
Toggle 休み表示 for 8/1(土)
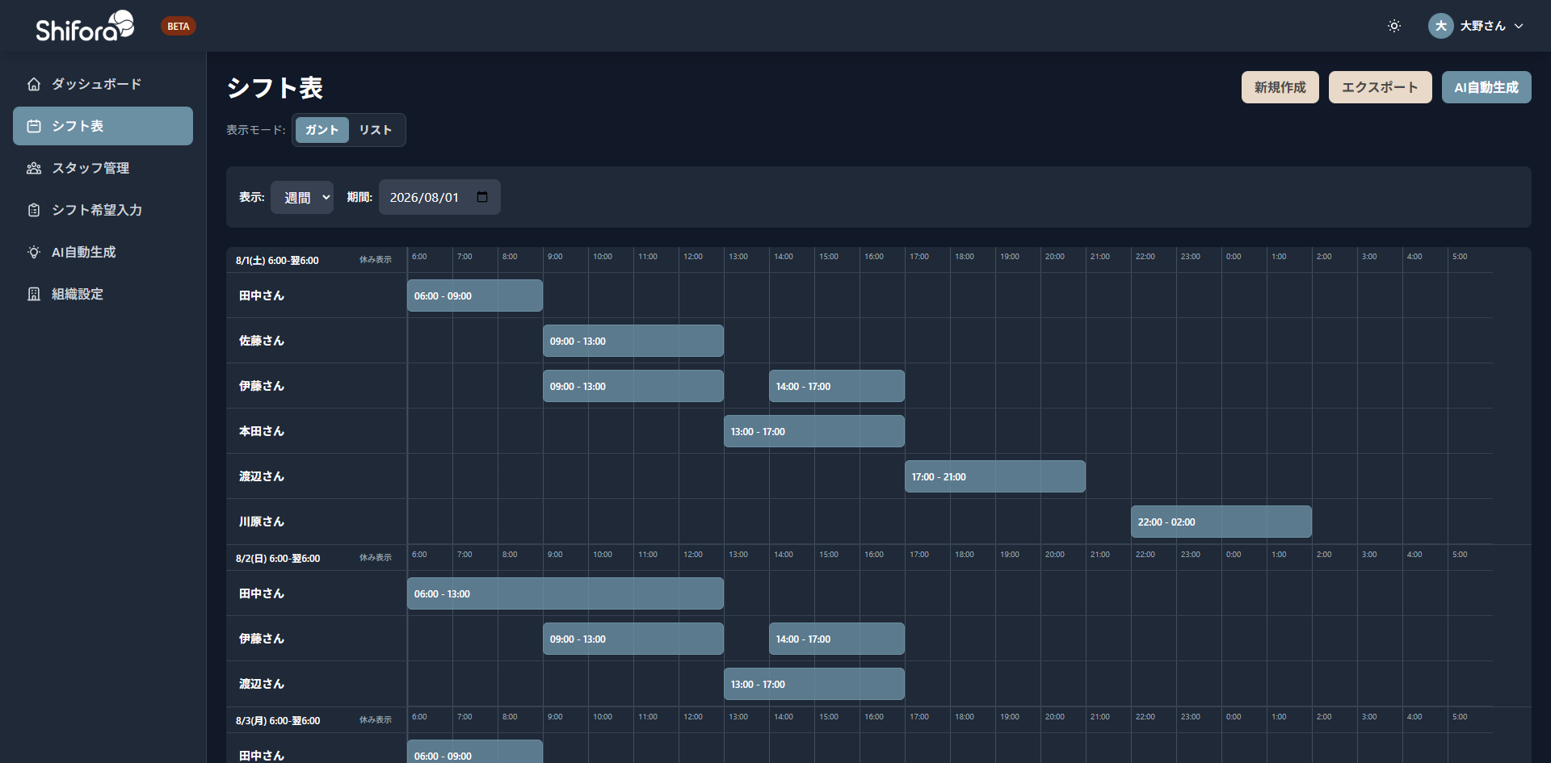pyautogui.click(x=375, y=260)
